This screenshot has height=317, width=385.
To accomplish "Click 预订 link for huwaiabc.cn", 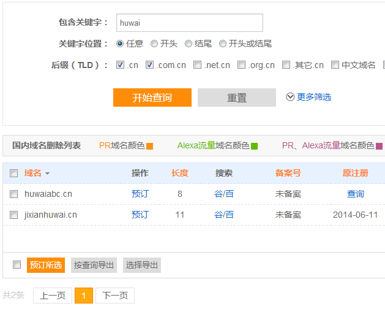I will pyautogui.click(x=140, y=194).
